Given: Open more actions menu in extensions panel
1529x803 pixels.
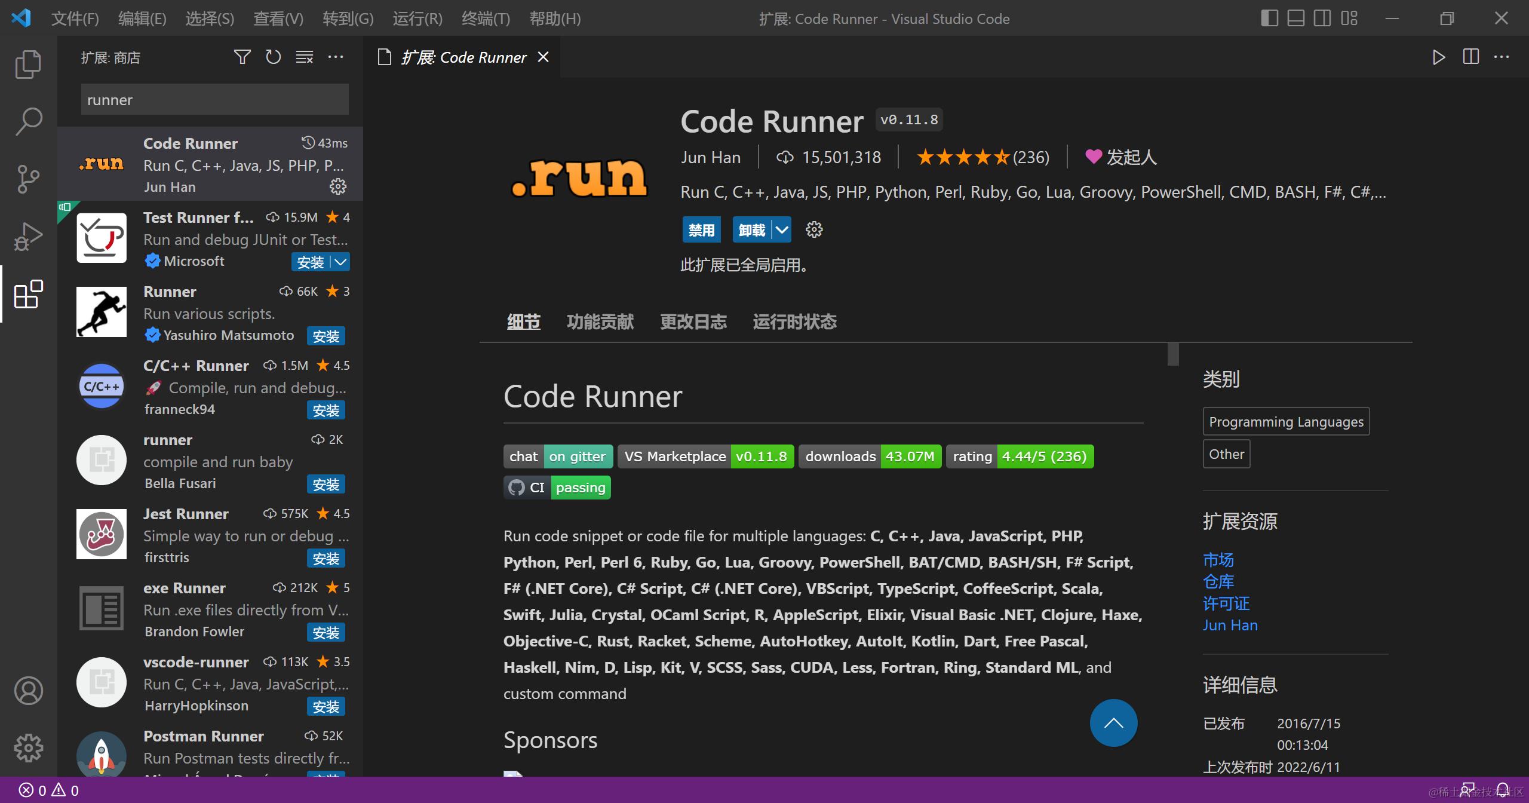Looking at the screenshot, I should pyautogui.click(x=335, y=57).
